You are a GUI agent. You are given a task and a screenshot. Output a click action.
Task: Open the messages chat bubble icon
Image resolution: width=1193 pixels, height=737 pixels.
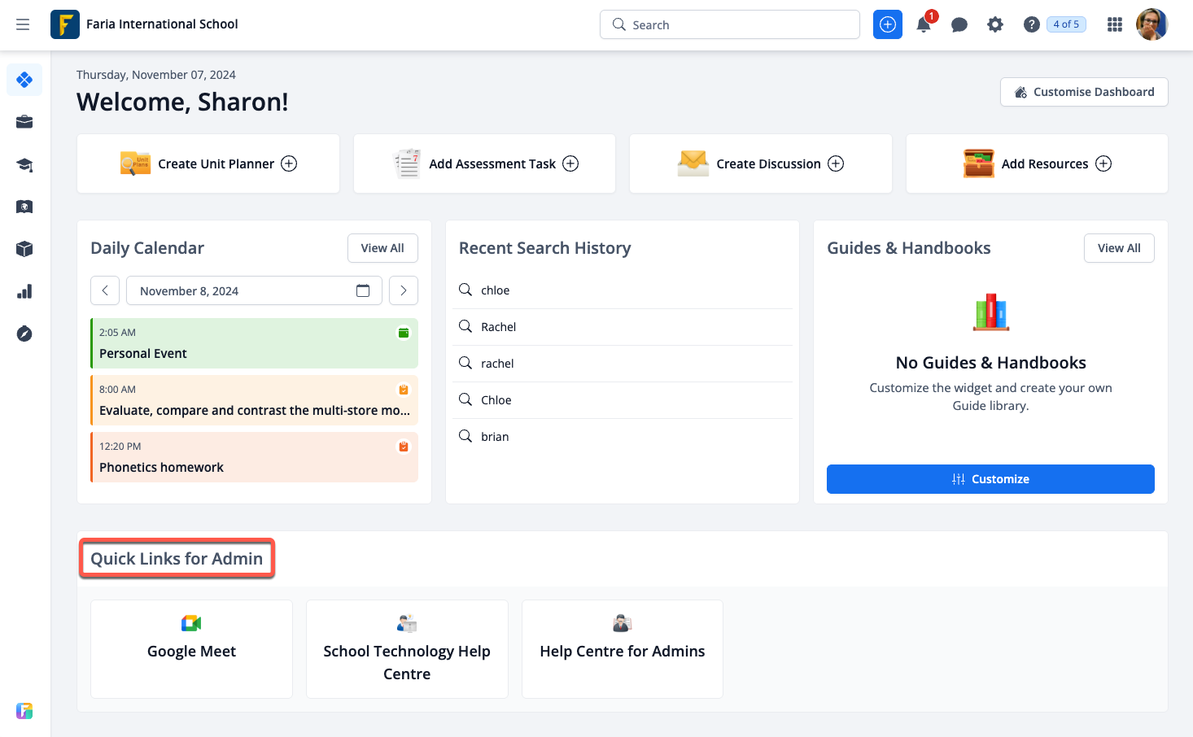click(959, 25)
